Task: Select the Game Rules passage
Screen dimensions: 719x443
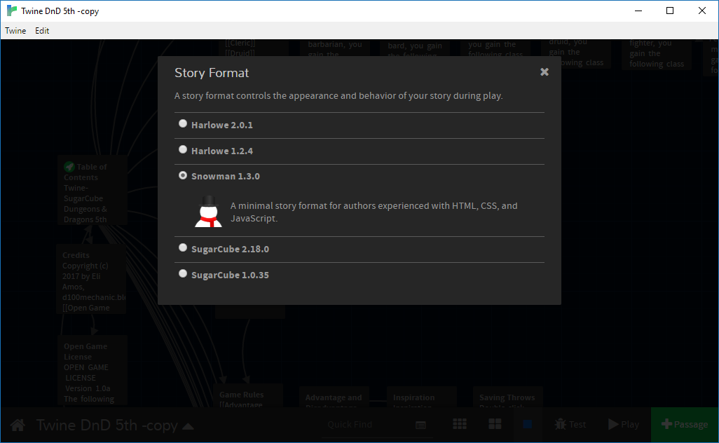Action: pyautogui.click(x=247, y=396)
